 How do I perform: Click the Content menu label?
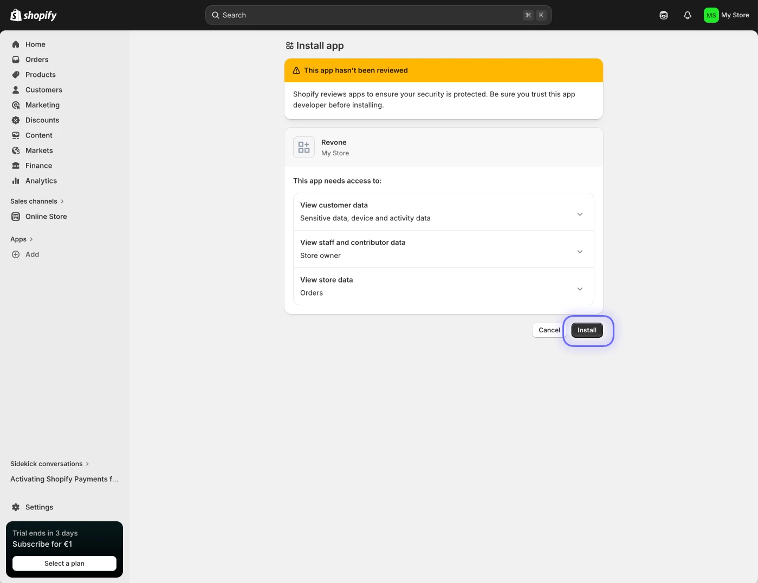tap(39, 135)
